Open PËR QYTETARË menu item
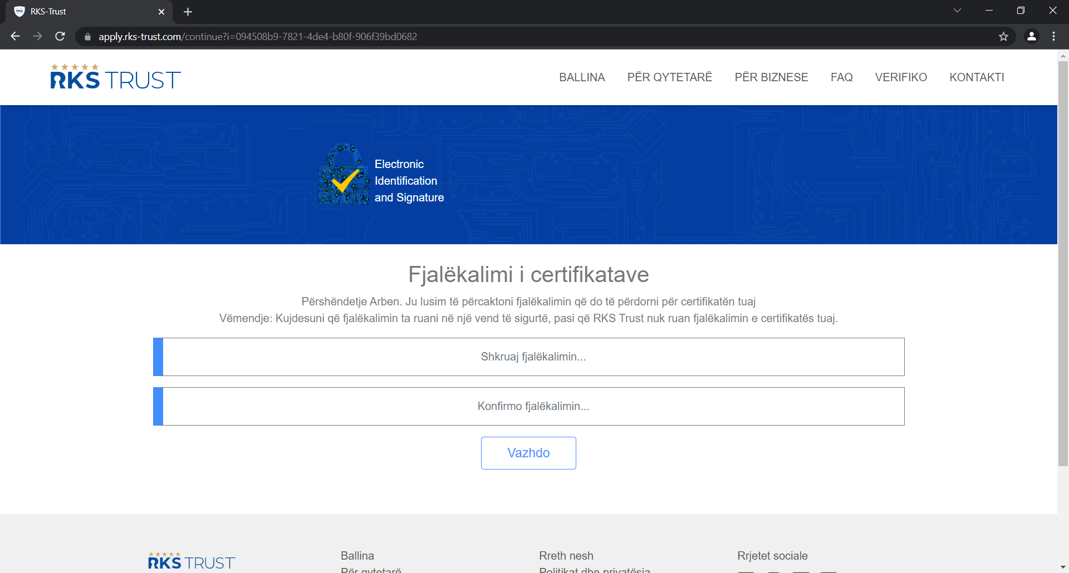 pyautogui.click(x=670, y=77)
